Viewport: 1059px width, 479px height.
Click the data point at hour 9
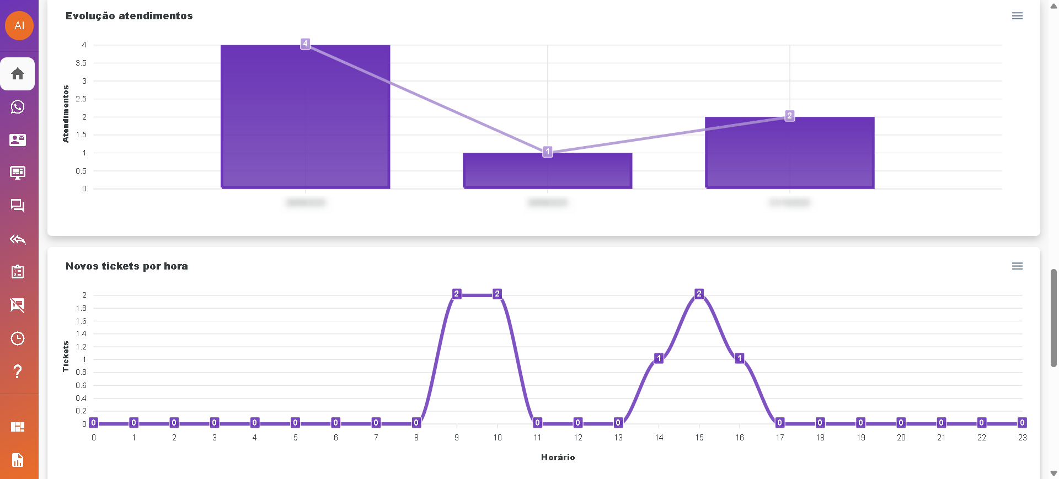pyautogui.click(x=457, y=294)
